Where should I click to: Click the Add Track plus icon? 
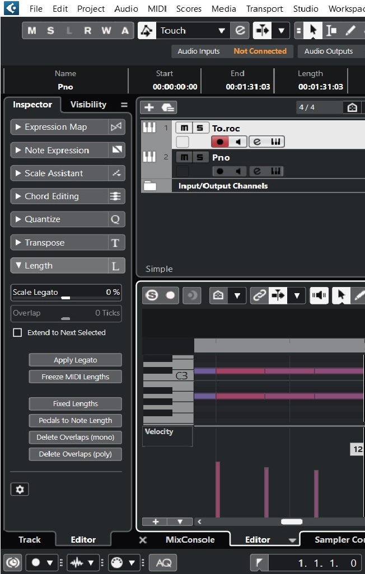click(149, 107)
